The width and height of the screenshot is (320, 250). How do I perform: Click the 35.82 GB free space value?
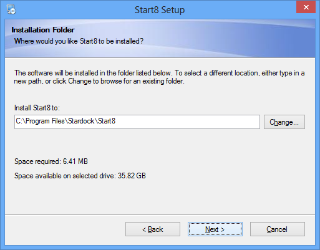[x=132, y=176]
